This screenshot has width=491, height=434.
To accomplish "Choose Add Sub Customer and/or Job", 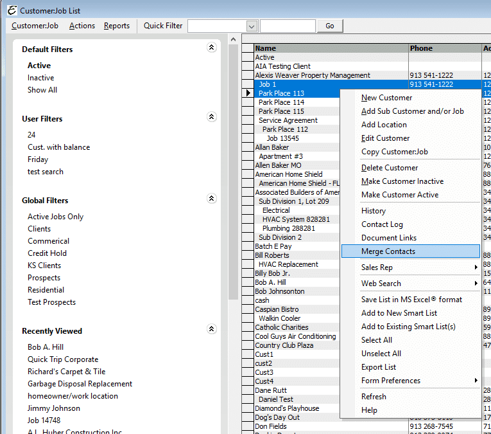I will coord(413,111).
